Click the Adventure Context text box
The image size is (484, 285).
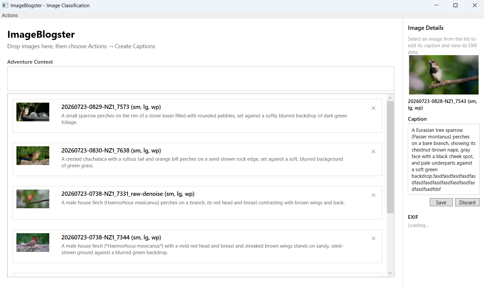click(201, 79)
